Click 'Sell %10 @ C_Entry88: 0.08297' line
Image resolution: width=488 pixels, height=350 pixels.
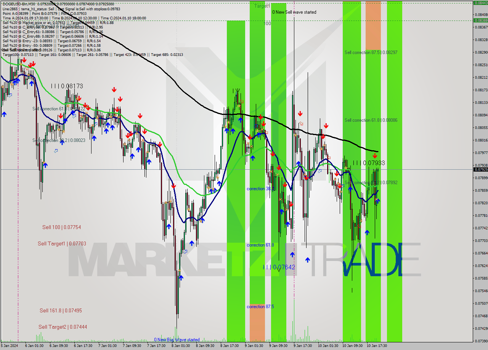(x=53, y=36)
